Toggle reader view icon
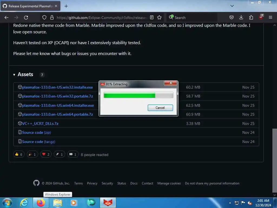The width and height of the screenshot is (277, 208). pos(152,18)
